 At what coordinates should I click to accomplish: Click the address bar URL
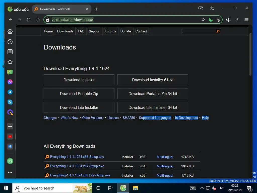tap(73, 20)
